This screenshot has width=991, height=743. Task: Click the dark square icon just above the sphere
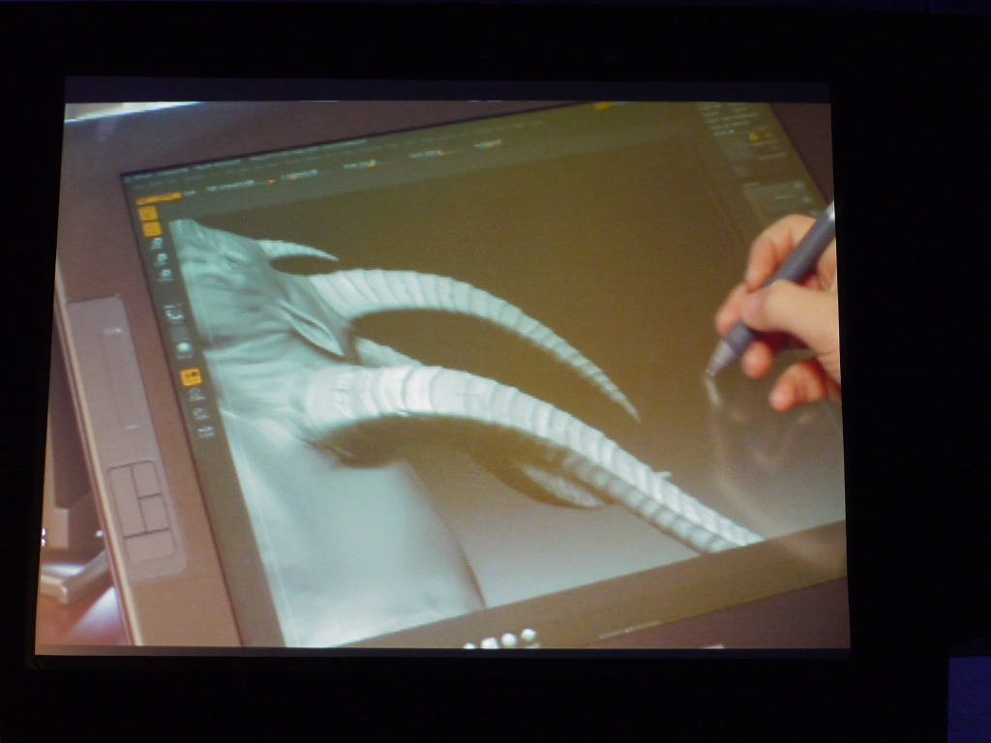[x=178, y=332]
